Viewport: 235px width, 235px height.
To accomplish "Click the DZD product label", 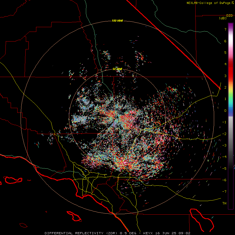I will pyautogui.click(x=230, y=16).
